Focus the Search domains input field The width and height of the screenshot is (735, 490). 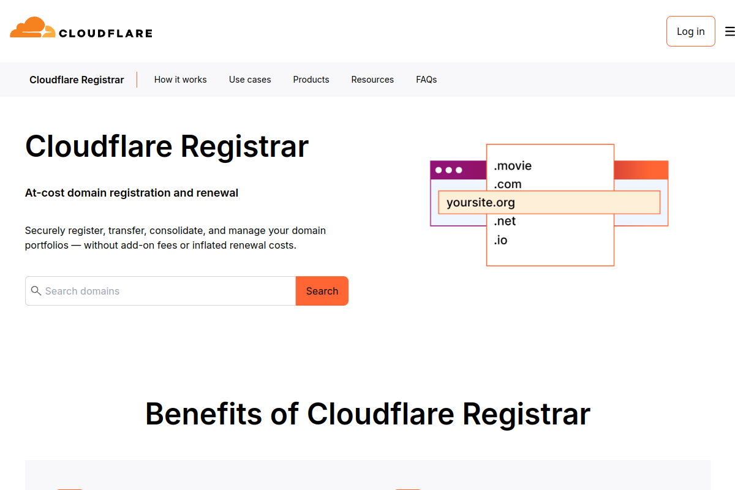tap(160, 291)
